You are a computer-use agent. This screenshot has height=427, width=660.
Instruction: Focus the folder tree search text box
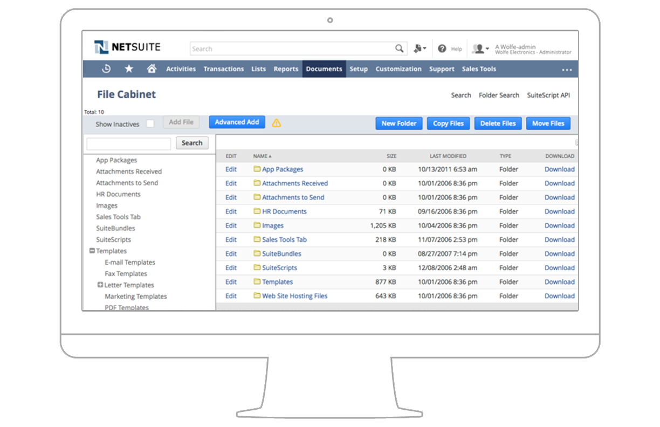point(129,143)
